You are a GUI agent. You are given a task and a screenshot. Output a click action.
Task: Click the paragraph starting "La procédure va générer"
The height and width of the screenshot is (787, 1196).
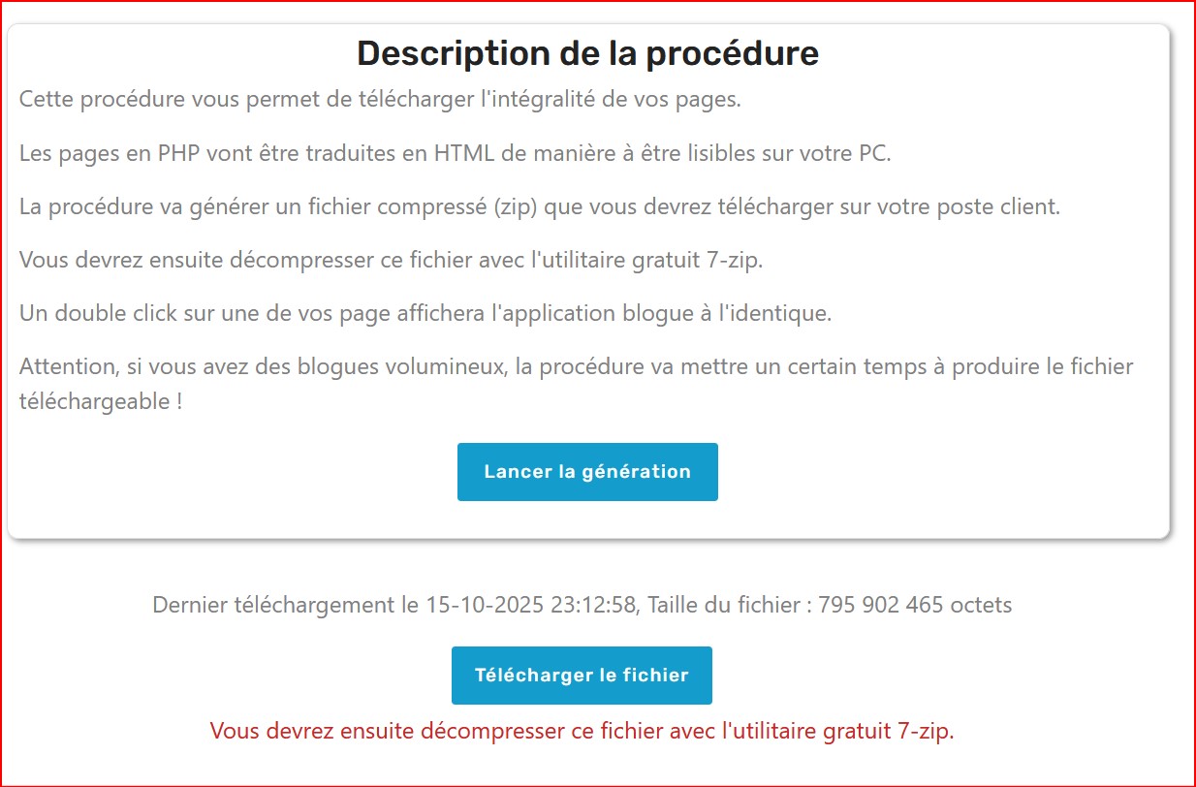pos(540,207)
